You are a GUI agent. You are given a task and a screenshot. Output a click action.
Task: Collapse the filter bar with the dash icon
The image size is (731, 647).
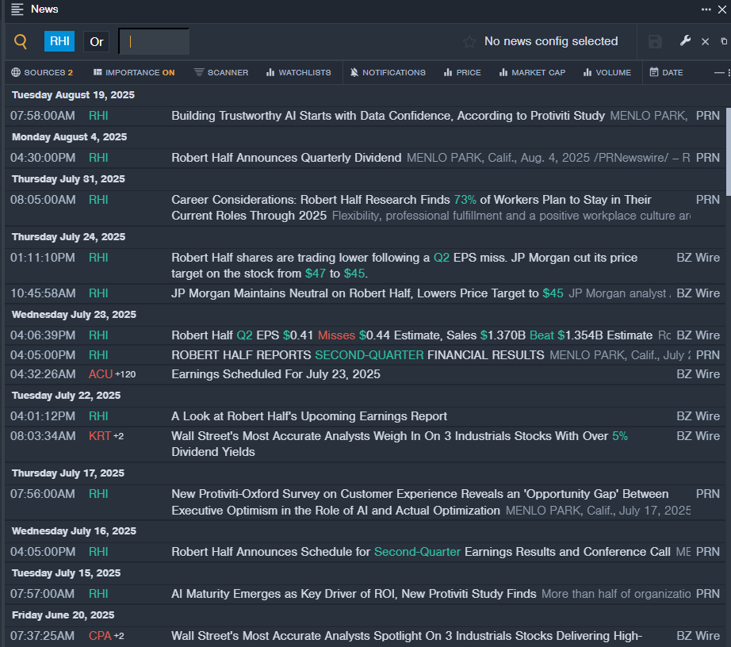(719, 73)
